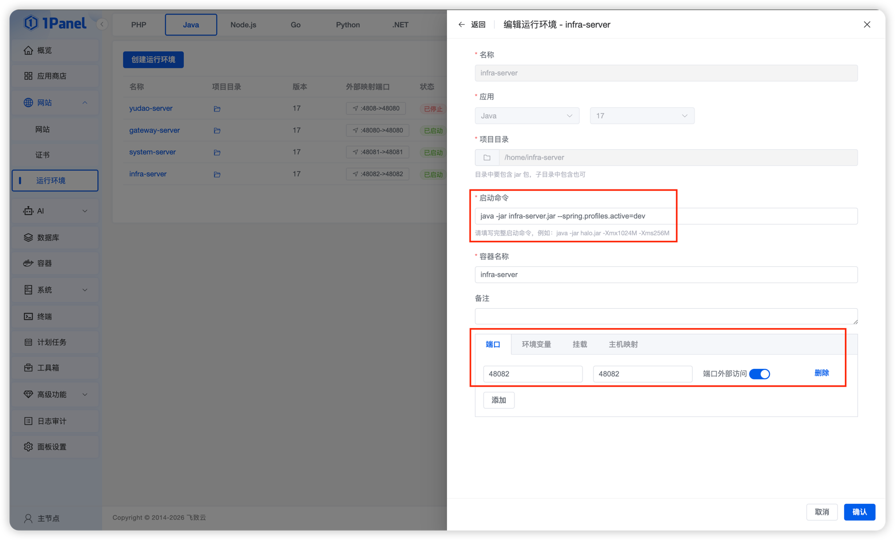Image resolution: width=895 pixels, height=540 pixels.
Task: Open 应用商店 (App Store) in the sidebar
Action: [52, 76]
